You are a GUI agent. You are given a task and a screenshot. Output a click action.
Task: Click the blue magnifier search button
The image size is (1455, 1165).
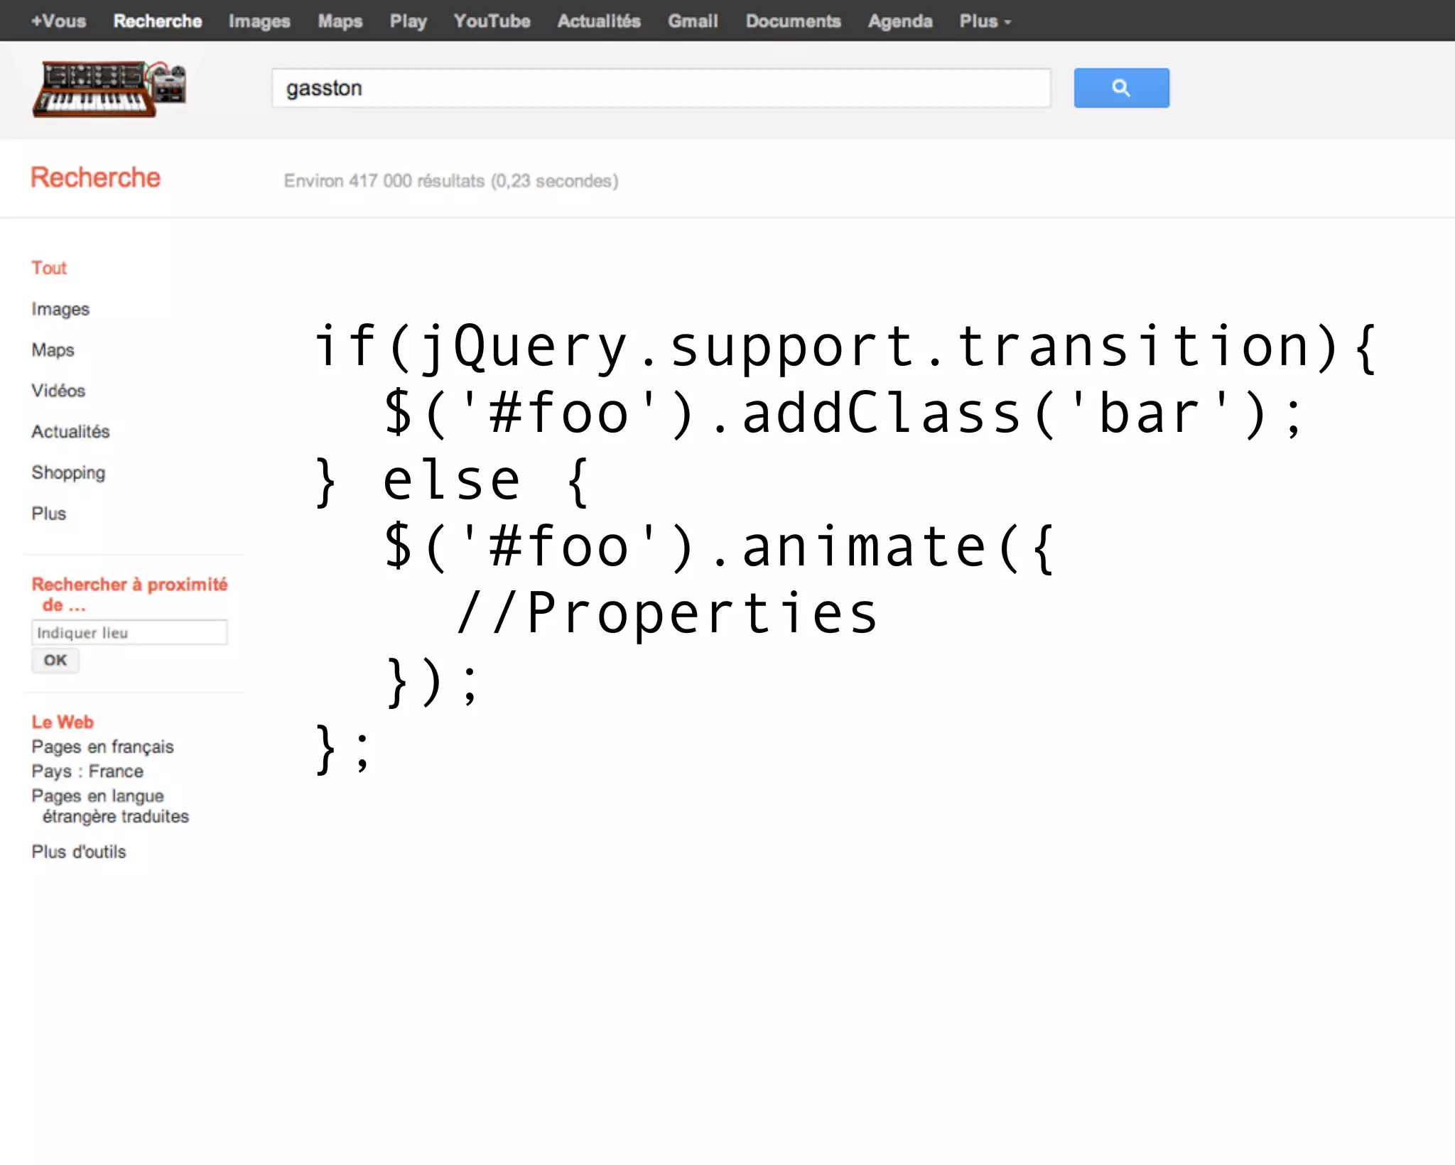click(1121, 88)
